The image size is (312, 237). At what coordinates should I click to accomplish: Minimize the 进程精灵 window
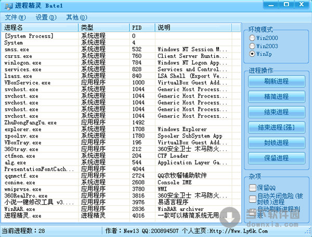[271, 4]
